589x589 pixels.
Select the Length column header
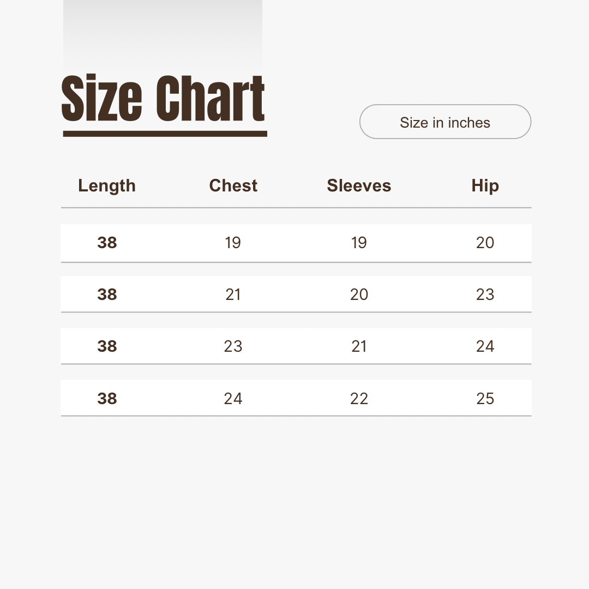(x=107, y=186)
